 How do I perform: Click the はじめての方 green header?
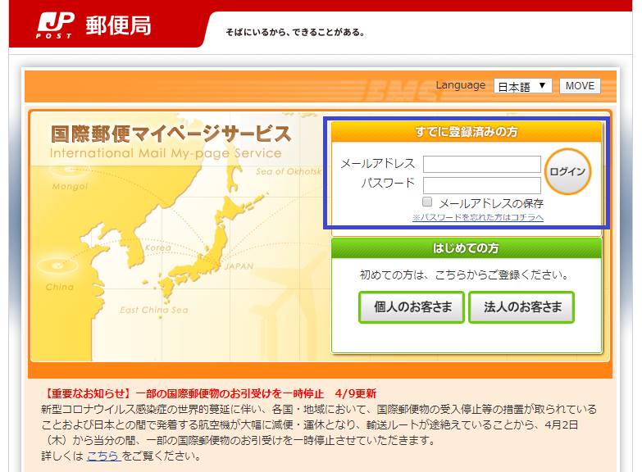click(x=467, y=248)
